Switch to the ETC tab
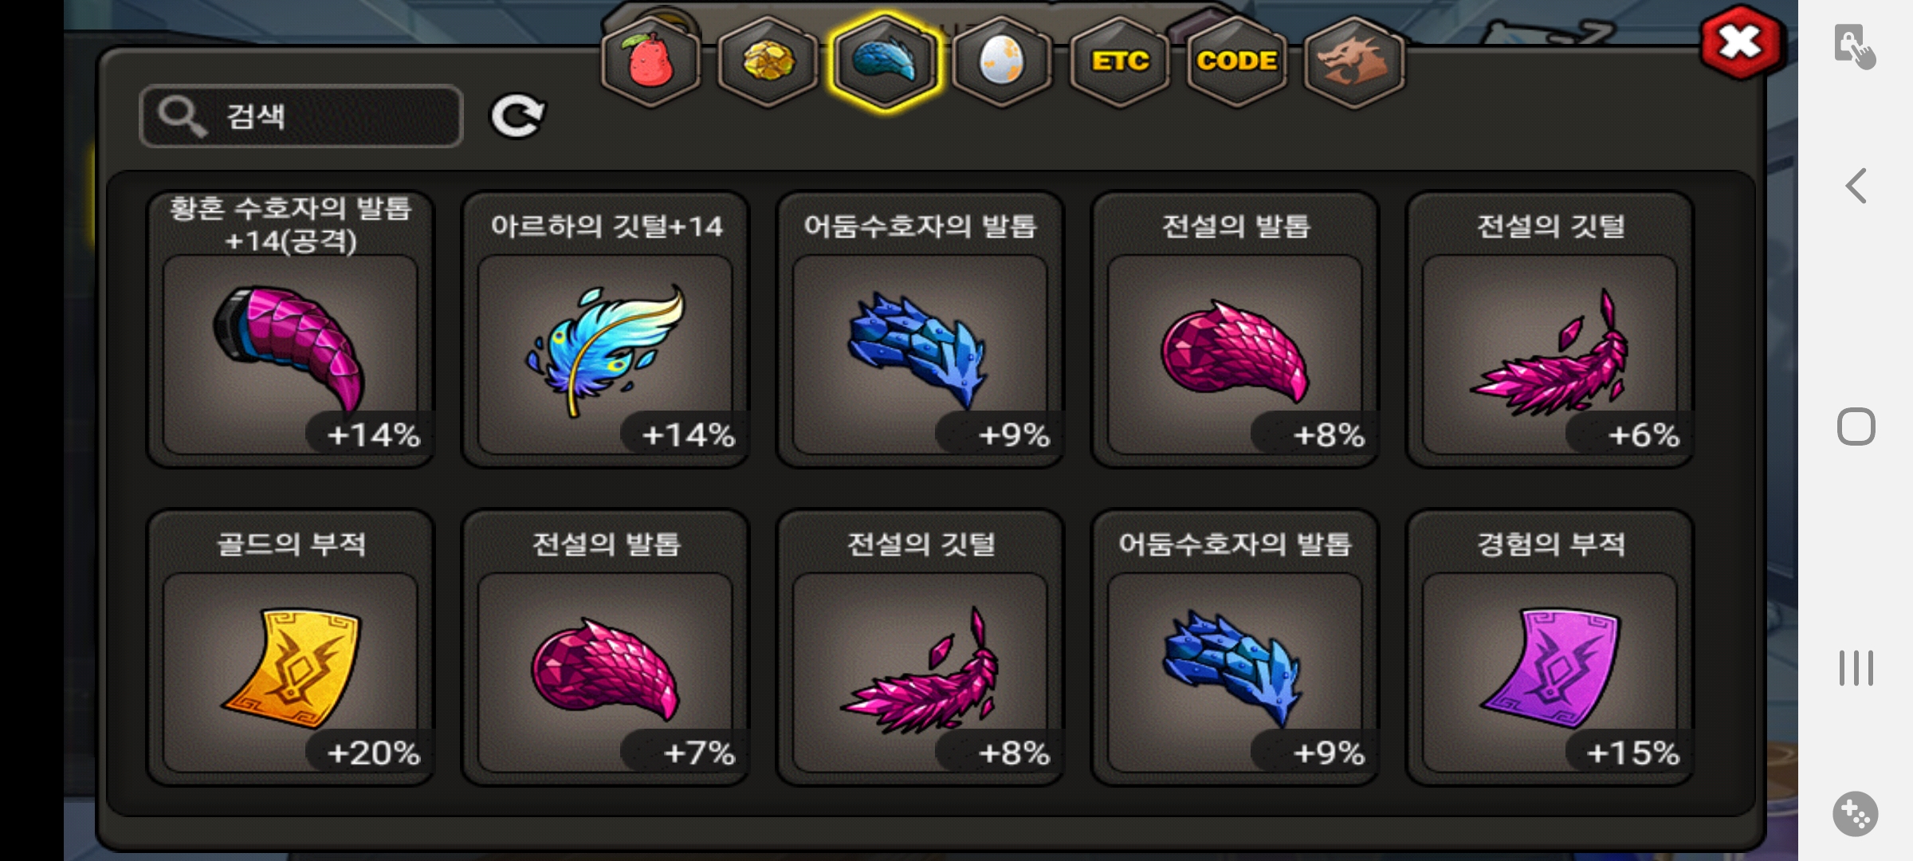 click(1119, 61)
